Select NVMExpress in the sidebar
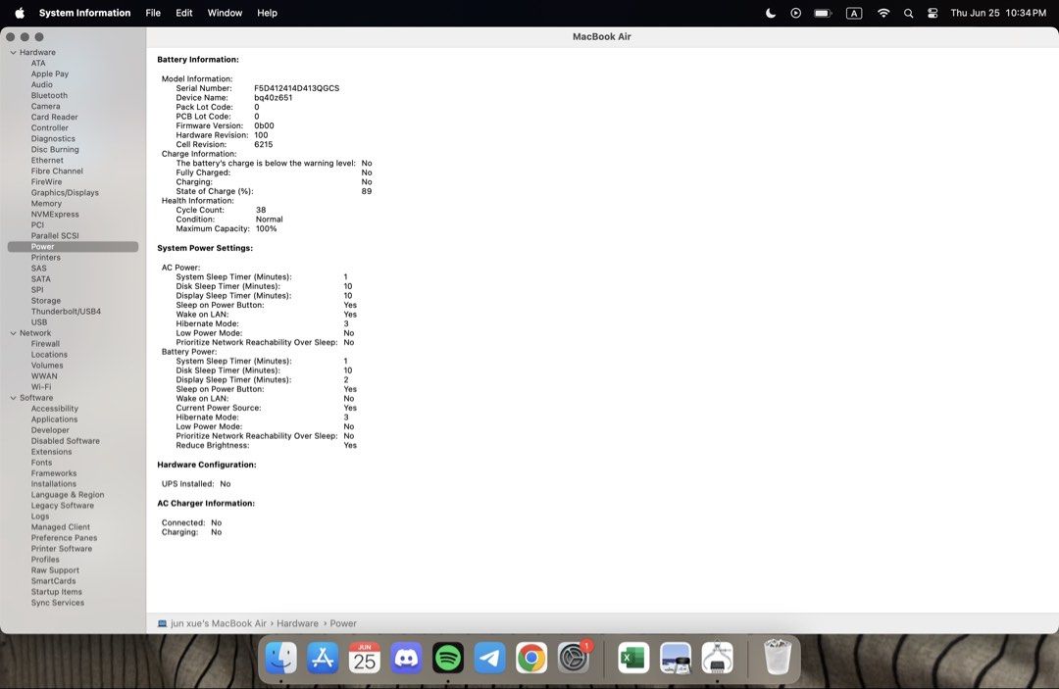This screenshot has width=1059, height=689. (55, 214)
